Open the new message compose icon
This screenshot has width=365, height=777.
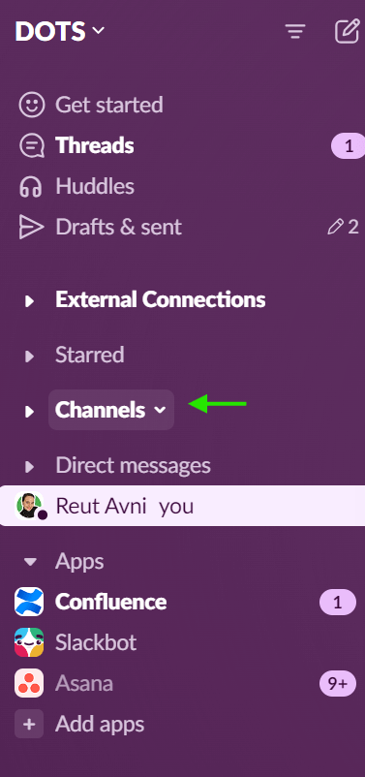pos(347,31)
